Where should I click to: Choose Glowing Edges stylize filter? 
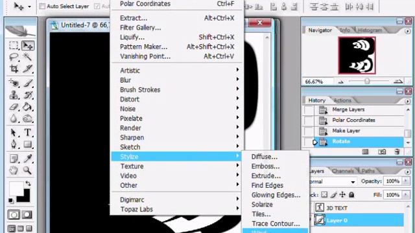(x=275, y=195)
